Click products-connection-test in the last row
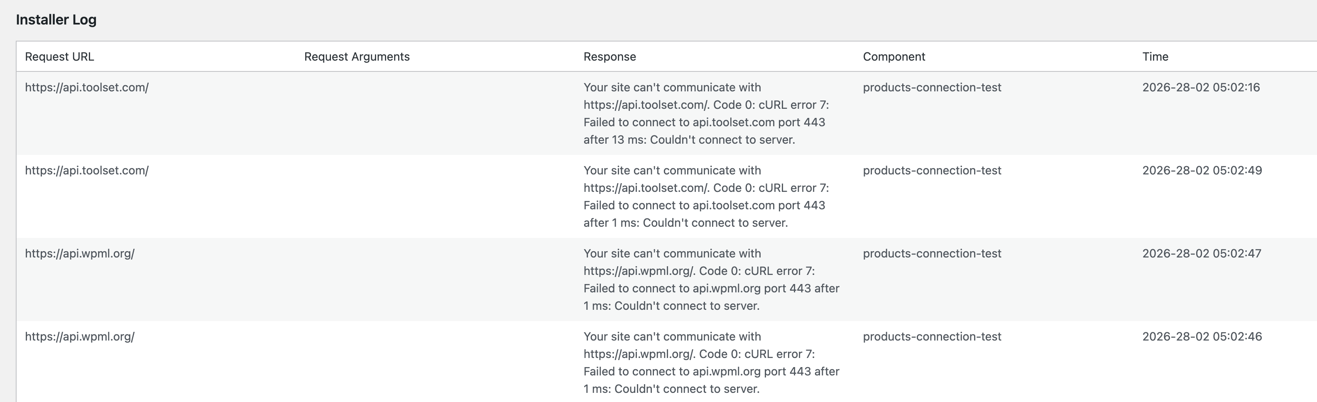 tap(932, 336)
